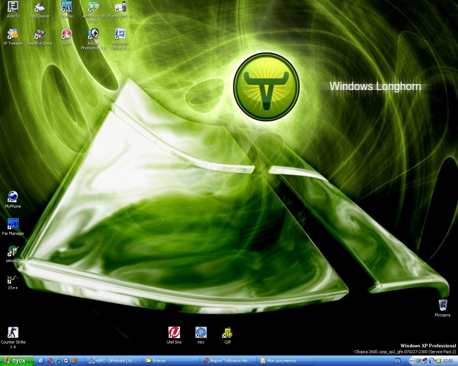Launch Funny SMS 10 shortcut
The height and width of the screenshot is (366, 458).
click(120, 10)
